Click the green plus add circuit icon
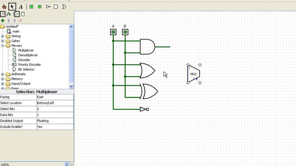Viewport: 296px width, 166px height. tap(3, 20)
